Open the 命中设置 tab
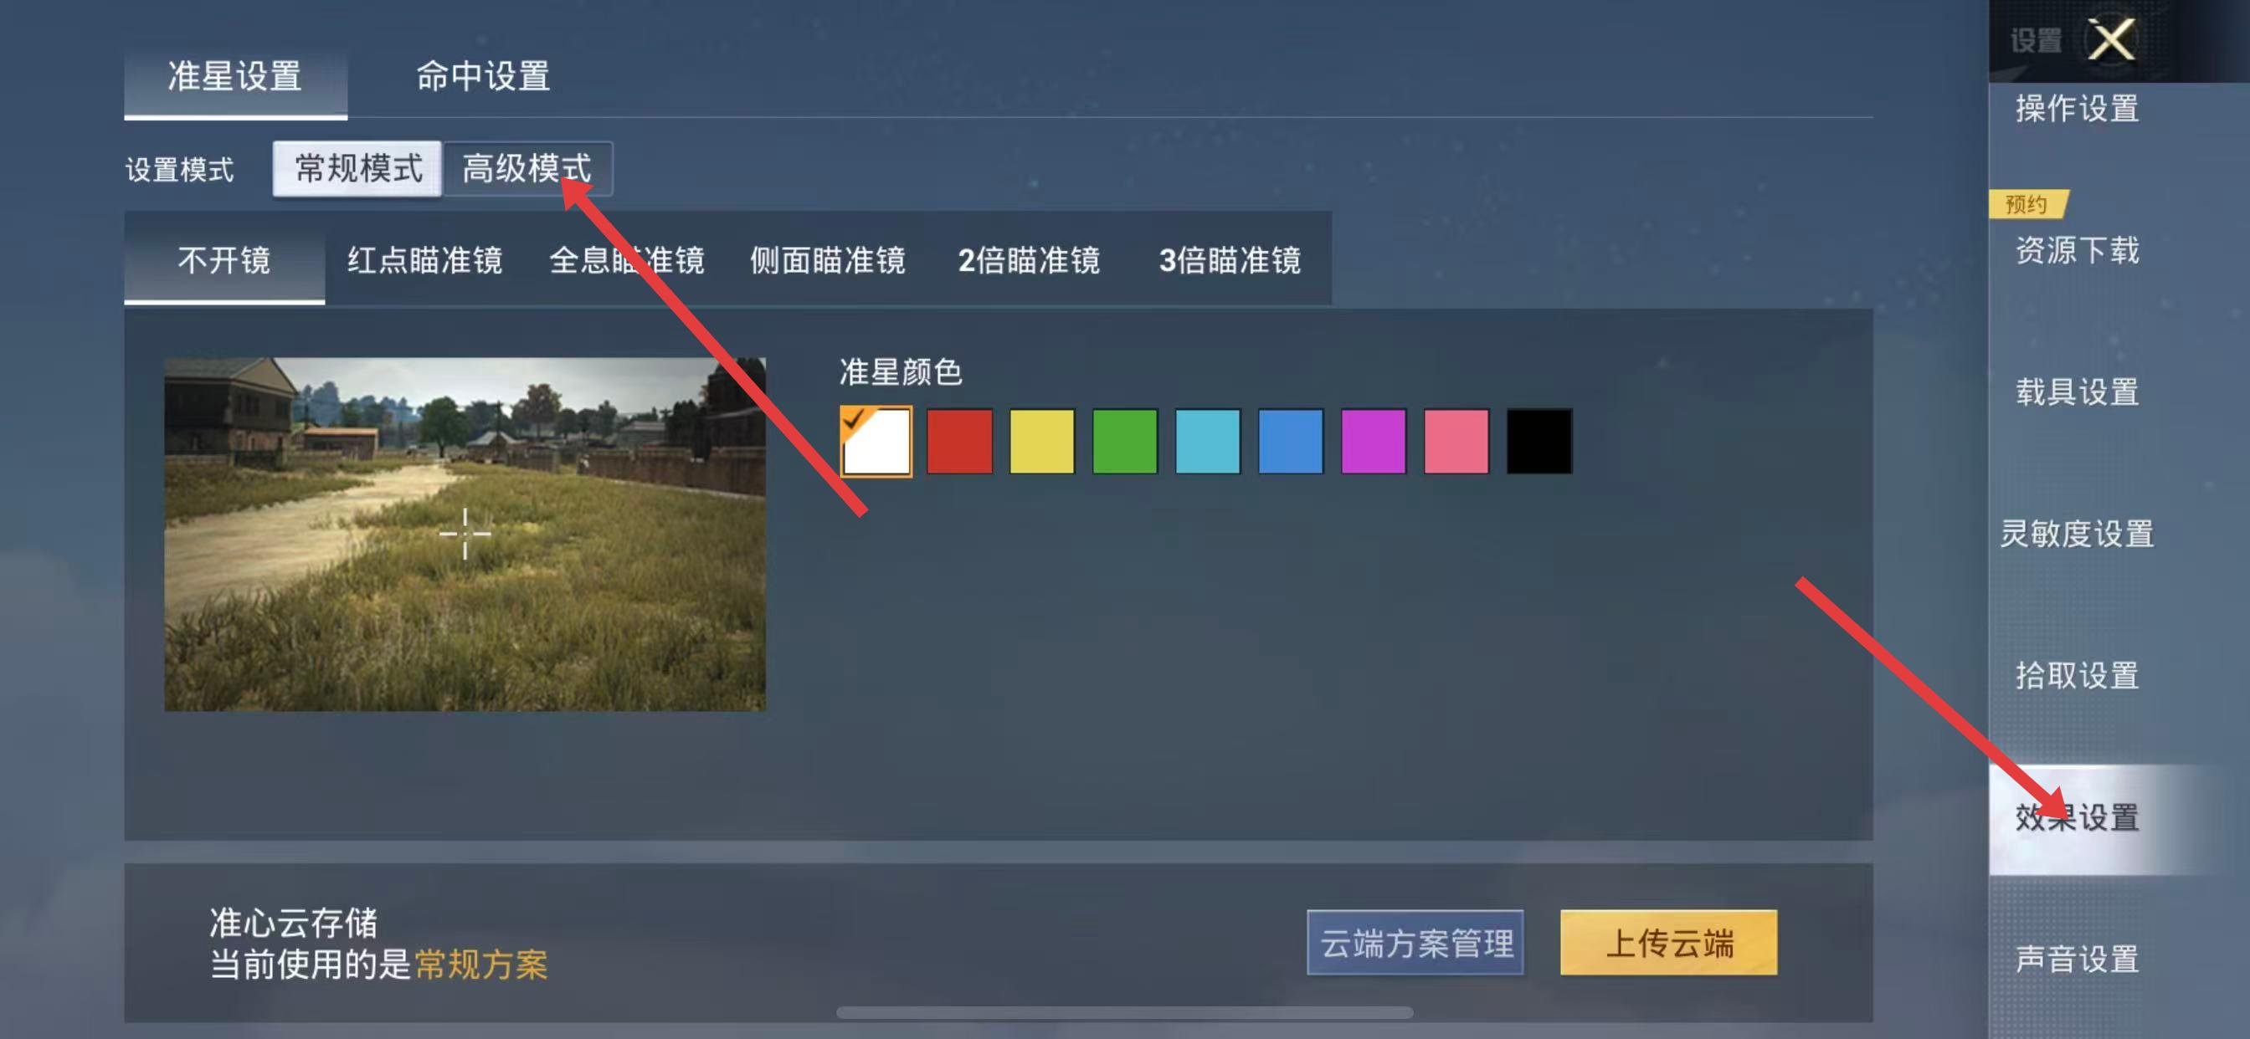The image size is (2250, 1039). [483, 77]
